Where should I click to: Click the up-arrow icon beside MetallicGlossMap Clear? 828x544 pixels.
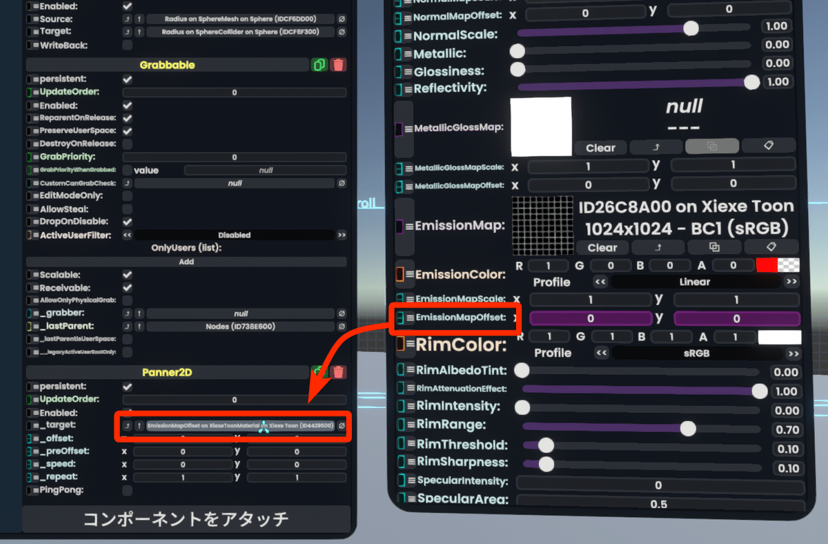click(x=655, y=146)
